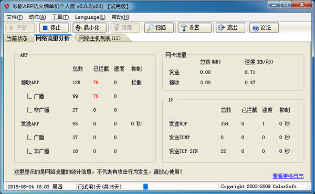Click the 退出 exit toolbar button
Screen dimensions: 315x194
coord(230,28)
